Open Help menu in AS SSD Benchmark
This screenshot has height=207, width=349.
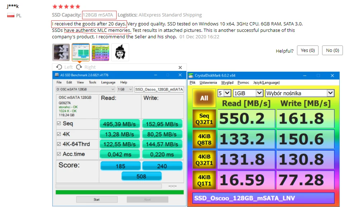click(x=124, y=82)
